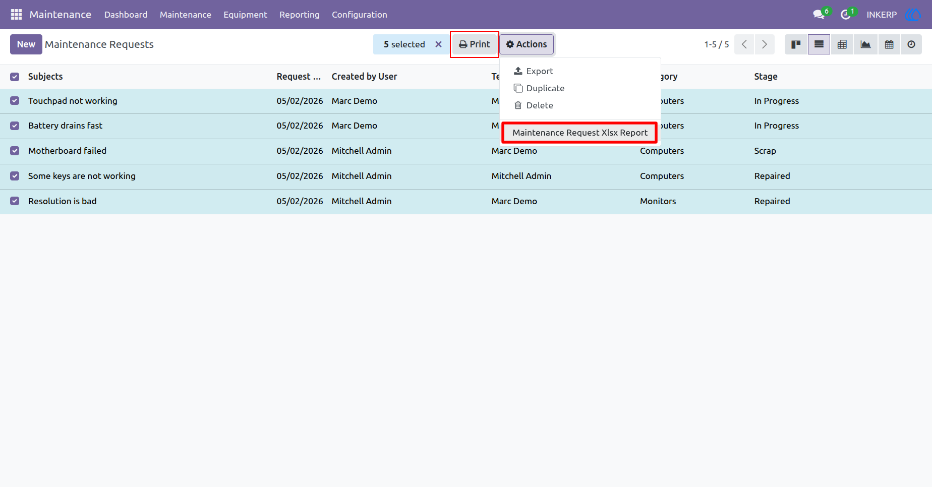
Task: Uncheck the Touchpad not working row
Action: click(15, 101)
